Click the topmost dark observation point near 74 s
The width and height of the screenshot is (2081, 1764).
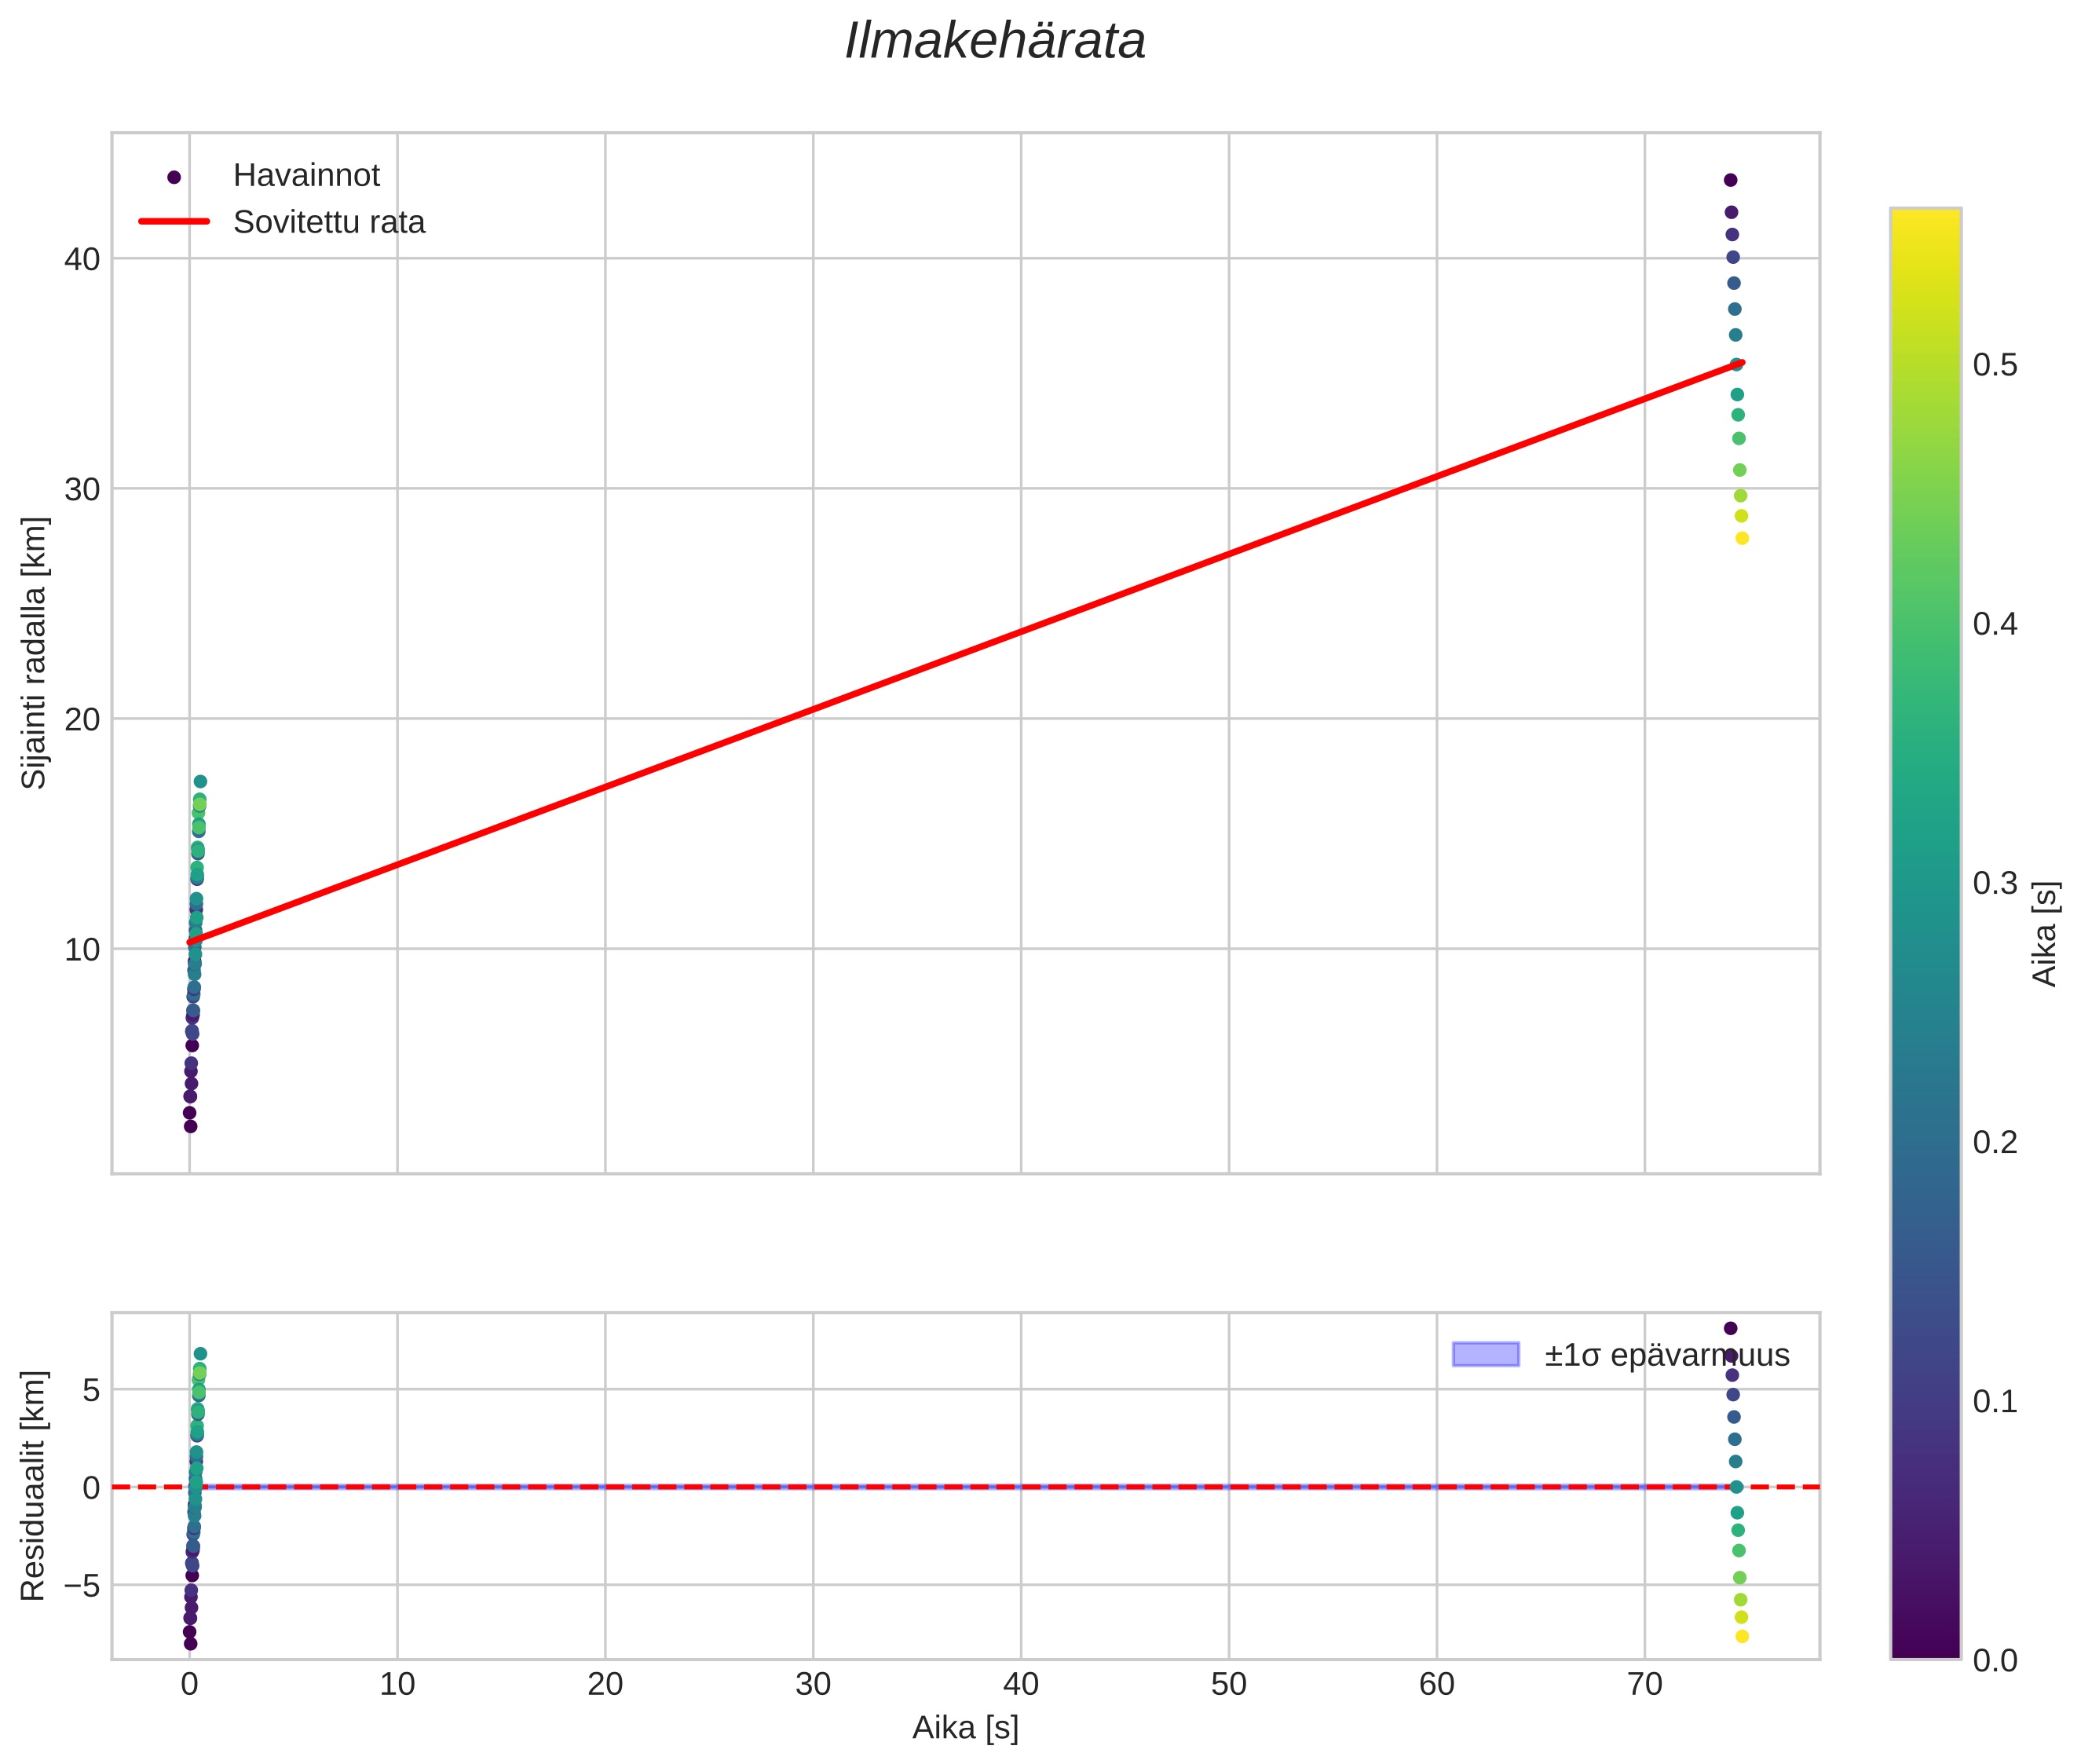1730,180
